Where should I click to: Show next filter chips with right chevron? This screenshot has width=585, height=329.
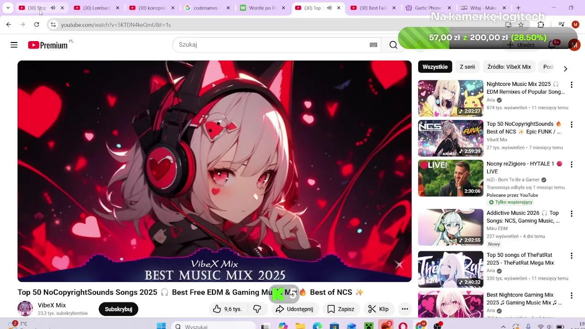click(565, 69)
